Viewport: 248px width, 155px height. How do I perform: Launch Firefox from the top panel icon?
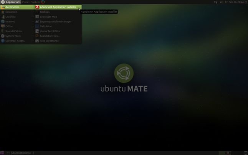click(43, 2)
